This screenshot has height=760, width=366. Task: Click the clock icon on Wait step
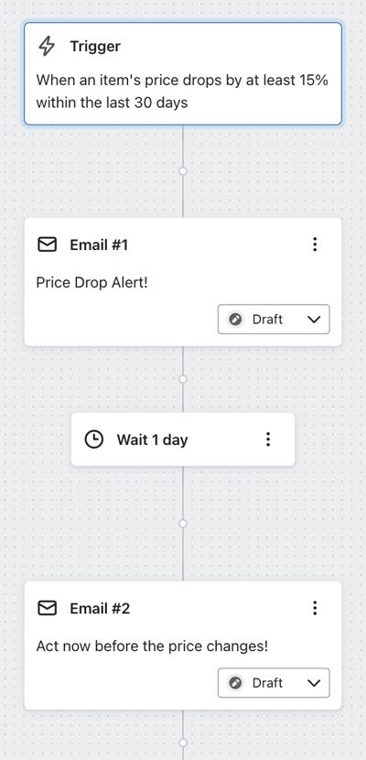coord(94,440)
